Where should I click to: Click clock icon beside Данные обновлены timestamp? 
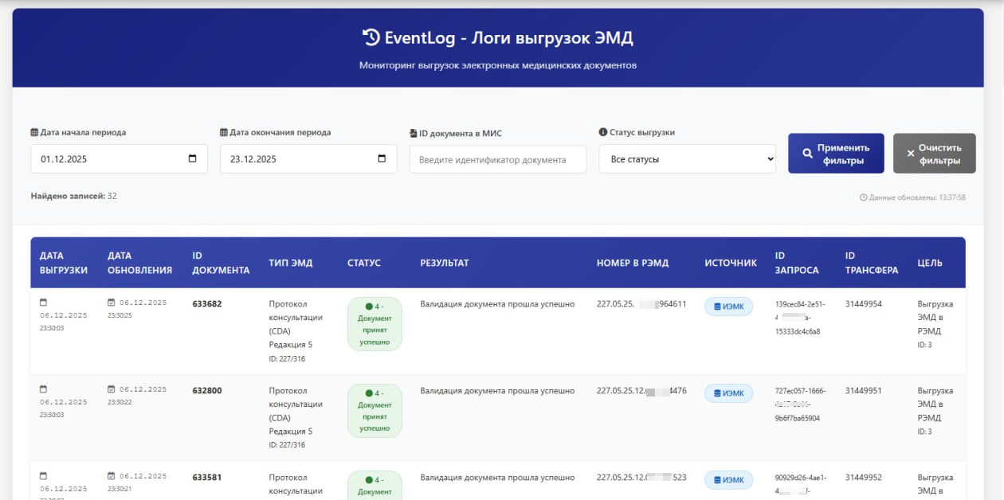click(863, 197)
